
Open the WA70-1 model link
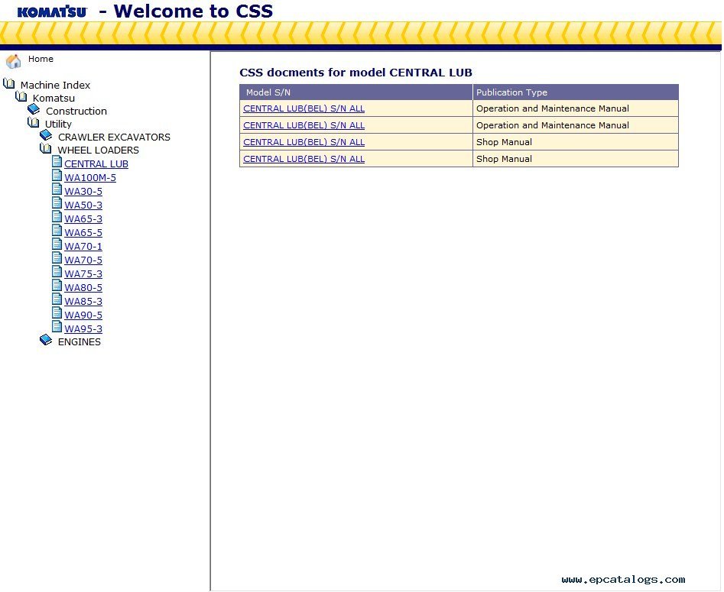click(83, 247)
